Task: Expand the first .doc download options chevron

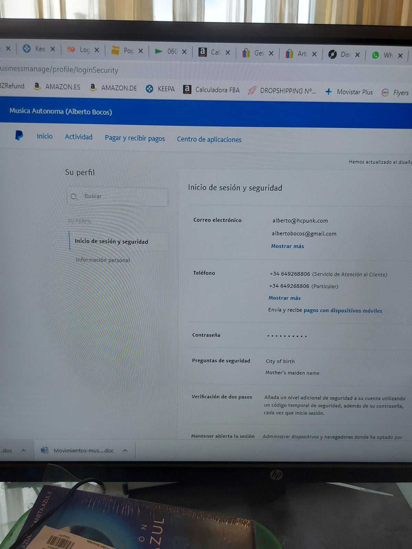Action: (x=23, y=450)
